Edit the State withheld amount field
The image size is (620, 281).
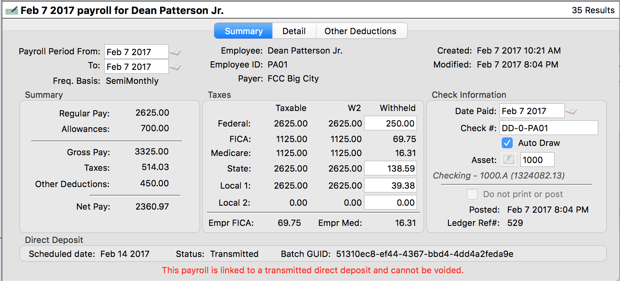[x=391, y=168]
